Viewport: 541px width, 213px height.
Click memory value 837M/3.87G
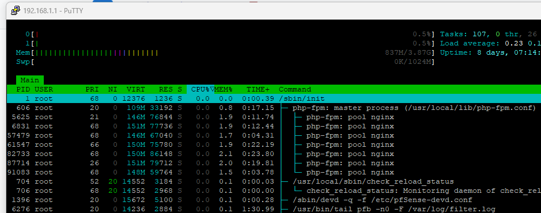408,53
